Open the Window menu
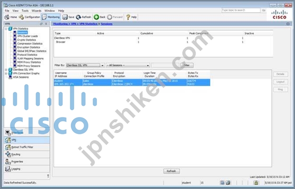Image resolution: width=295 pixels, height=189 pixels. [x=49, y=10]
